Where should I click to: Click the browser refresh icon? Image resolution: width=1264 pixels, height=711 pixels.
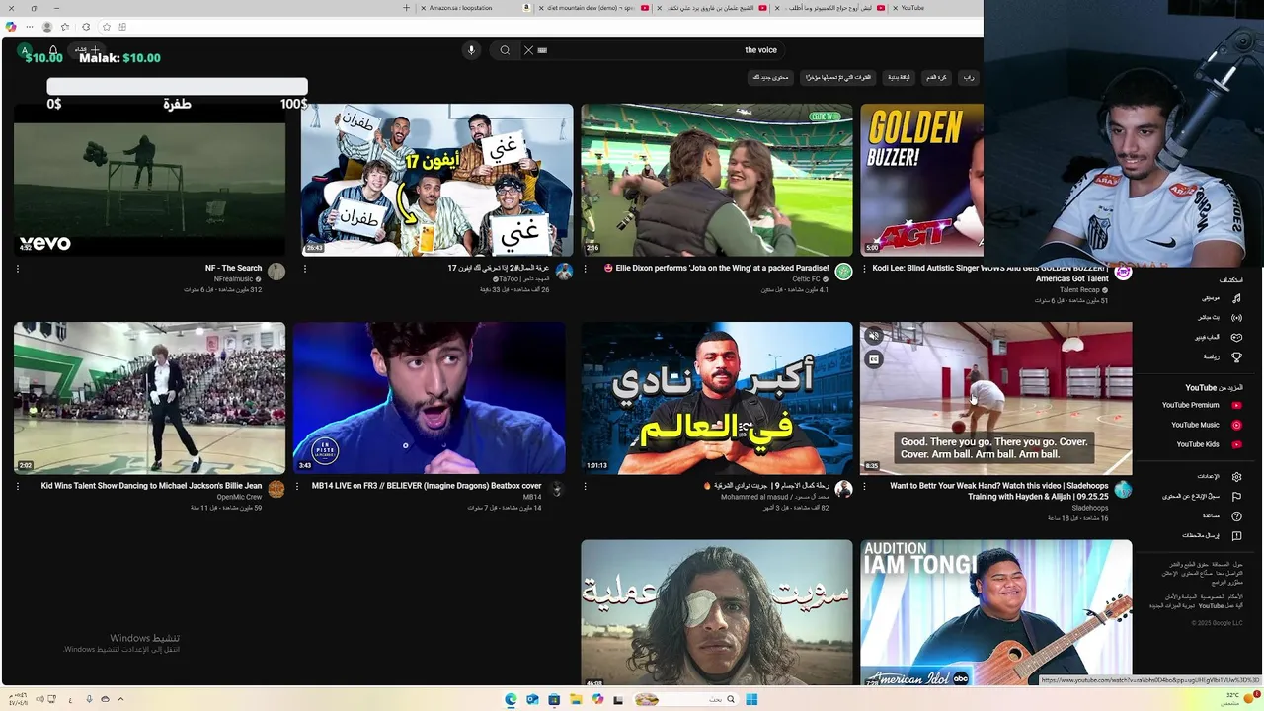pos(86,27)
